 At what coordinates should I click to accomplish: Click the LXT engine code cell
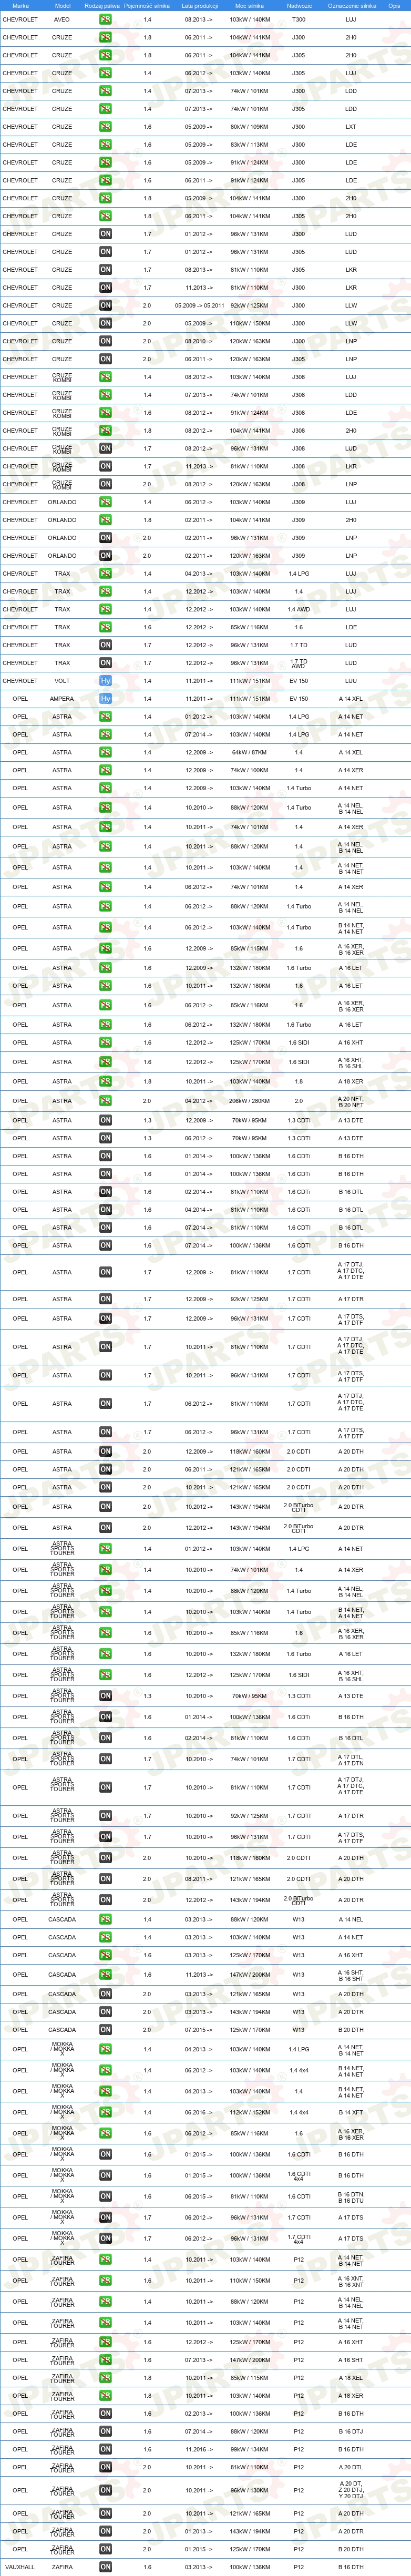point(351,127)
